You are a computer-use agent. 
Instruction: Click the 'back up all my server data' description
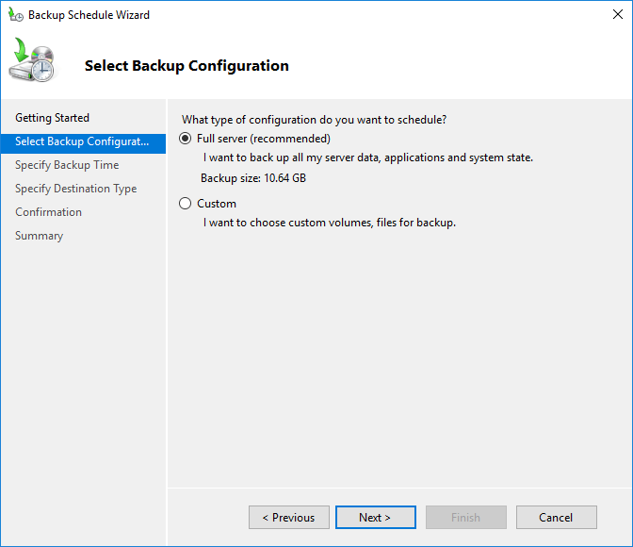coord(367,157)
